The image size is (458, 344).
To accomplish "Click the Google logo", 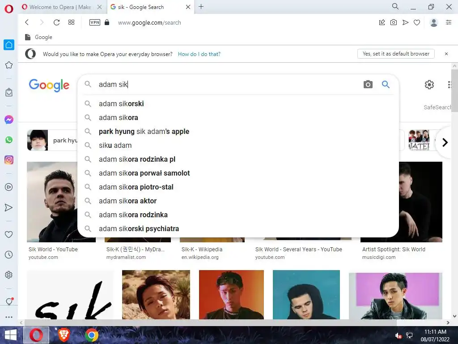I will pos(49,85).
